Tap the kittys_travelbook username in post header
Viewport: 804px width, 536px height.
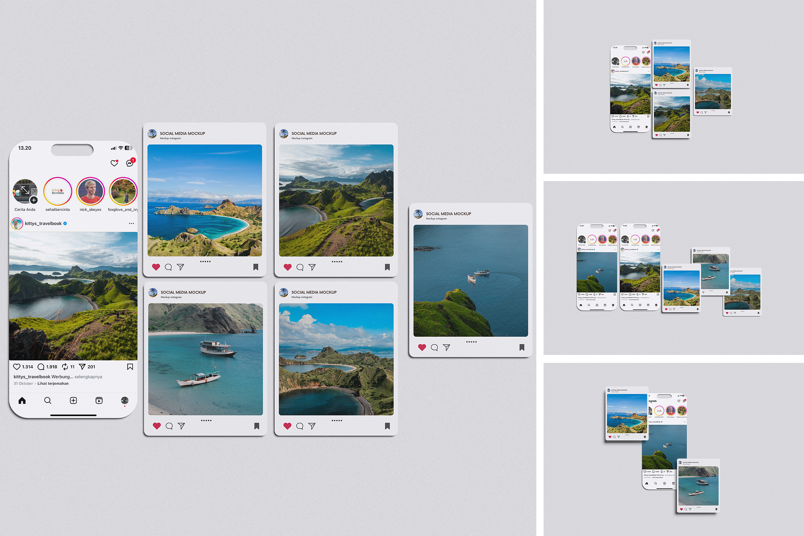(x=43, y=224)
